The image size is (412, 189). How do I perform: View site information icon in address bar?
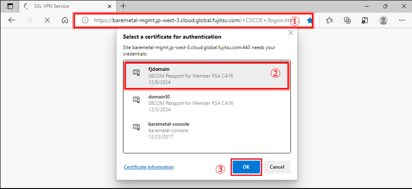85,20
